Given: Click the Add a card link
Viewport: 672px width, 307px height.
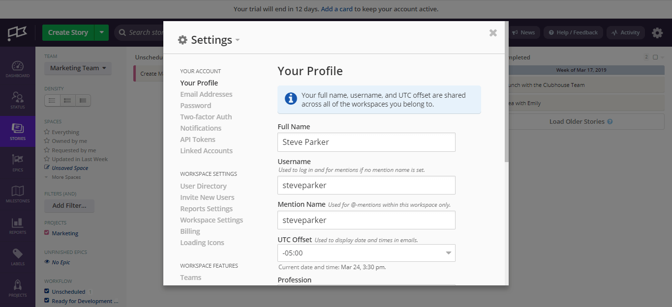Looking at the screenshot, I should pyautogui.click(x=337, y=9).
